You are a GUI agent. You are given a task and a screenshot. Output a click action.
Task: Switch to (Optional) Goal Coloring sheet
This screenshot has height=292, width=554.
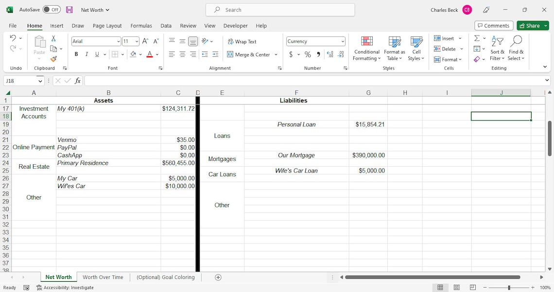(x=165, y=277)
